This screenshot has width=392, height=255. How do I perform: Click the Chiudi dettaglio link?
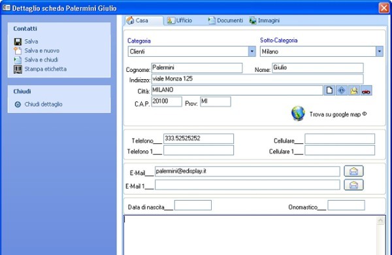pyautogui.click(x=43, y=105)
